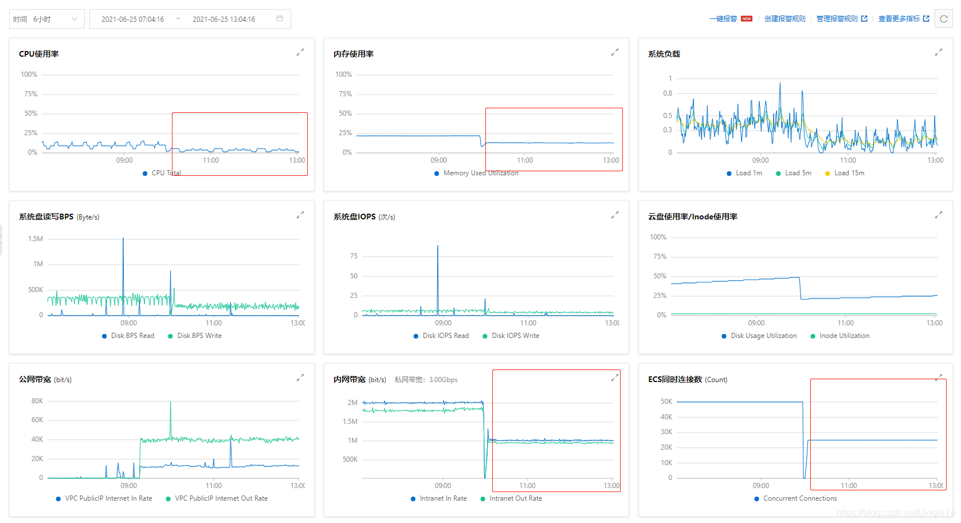
Task: Toggle the Concurrent Connections legend series
Action: pyautogui.click(x=795, y=498)
